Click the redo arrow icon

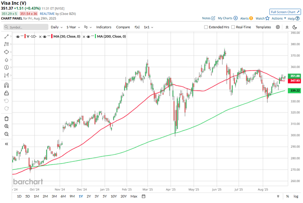pyautogui.click(x=6, y=108)
